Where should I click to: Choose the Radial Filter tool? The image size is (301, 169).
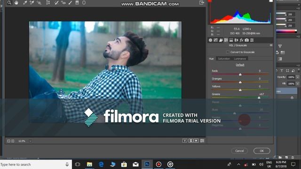tap(84, 3)
